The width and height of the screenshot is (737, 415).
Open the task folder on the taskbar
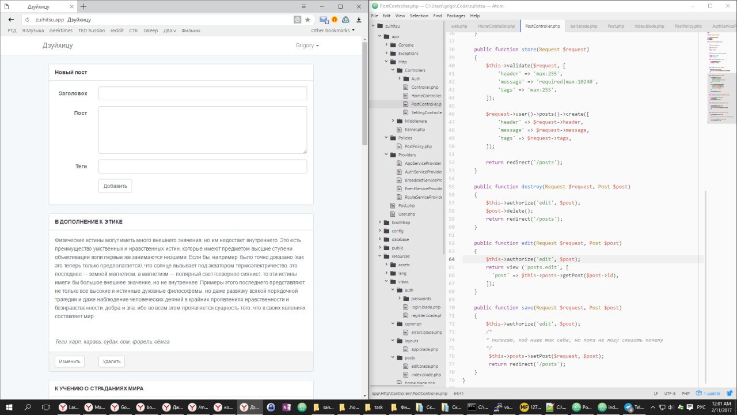(x=374, y=407)
